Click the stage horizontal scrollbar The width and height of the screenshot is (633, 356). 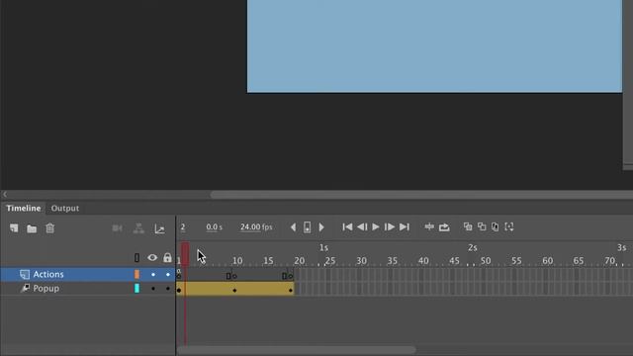point(421,195)
